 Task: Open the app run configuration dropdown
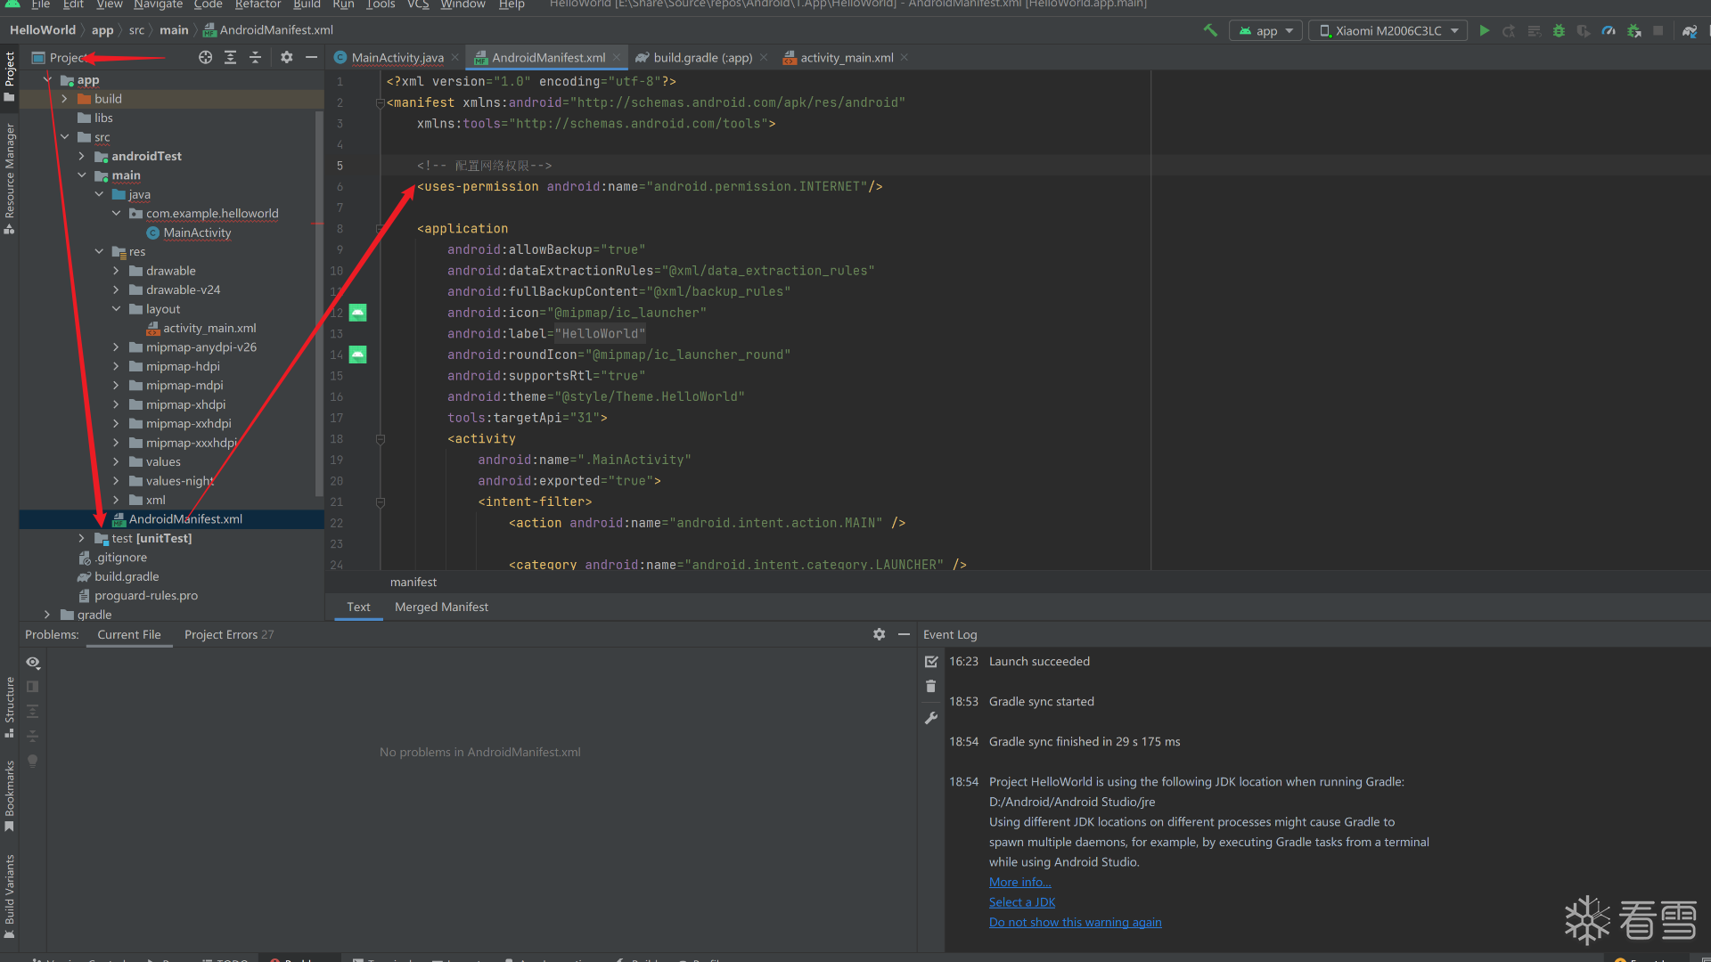[1266, 30]
